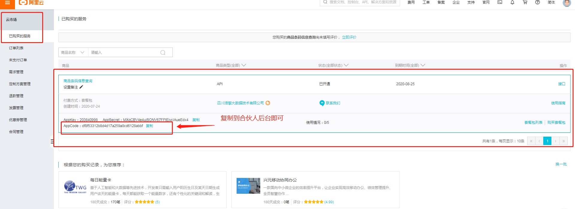Click the 接口 link

(562, 84)
